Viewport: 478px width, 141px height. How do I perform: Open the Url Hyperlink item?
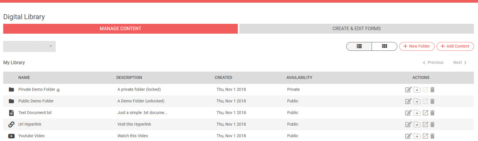(30, 124)
